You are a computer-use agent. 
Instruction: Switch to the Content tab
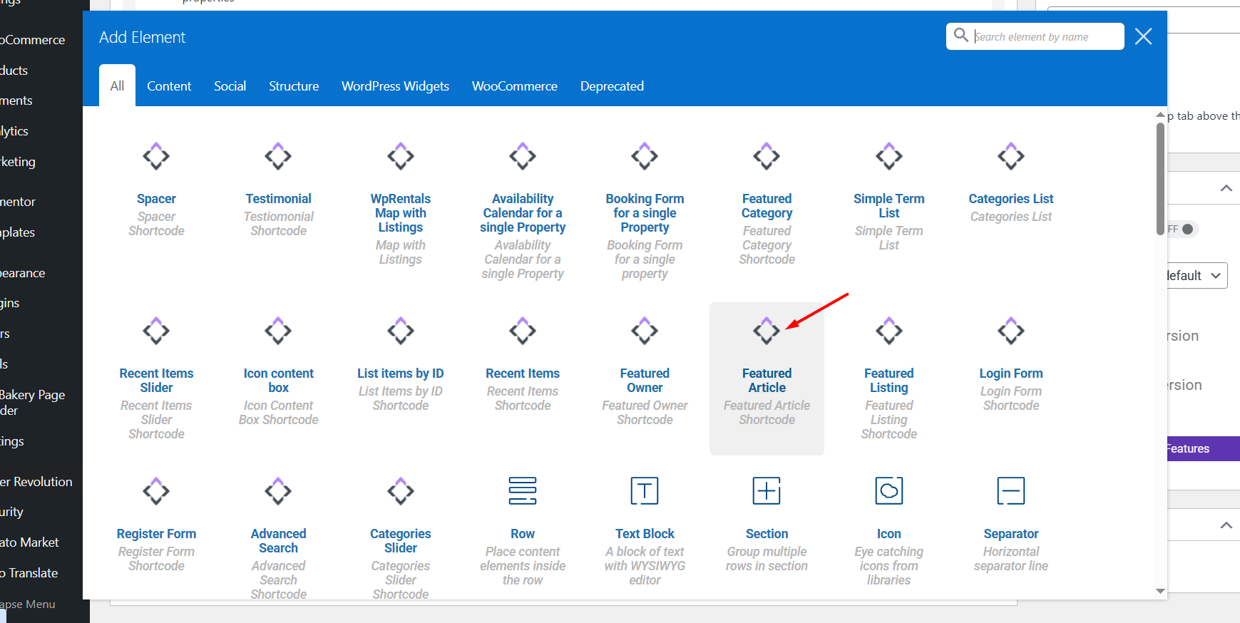pyautogui.click(x=169, y=86)
